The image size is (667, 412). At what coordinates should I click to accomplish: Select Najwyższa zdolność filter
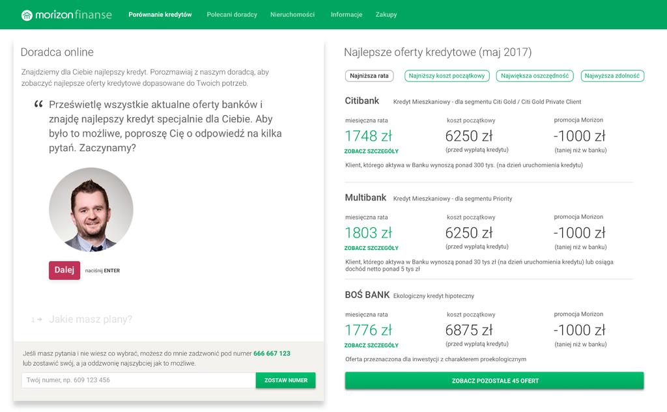pos(612,76)
